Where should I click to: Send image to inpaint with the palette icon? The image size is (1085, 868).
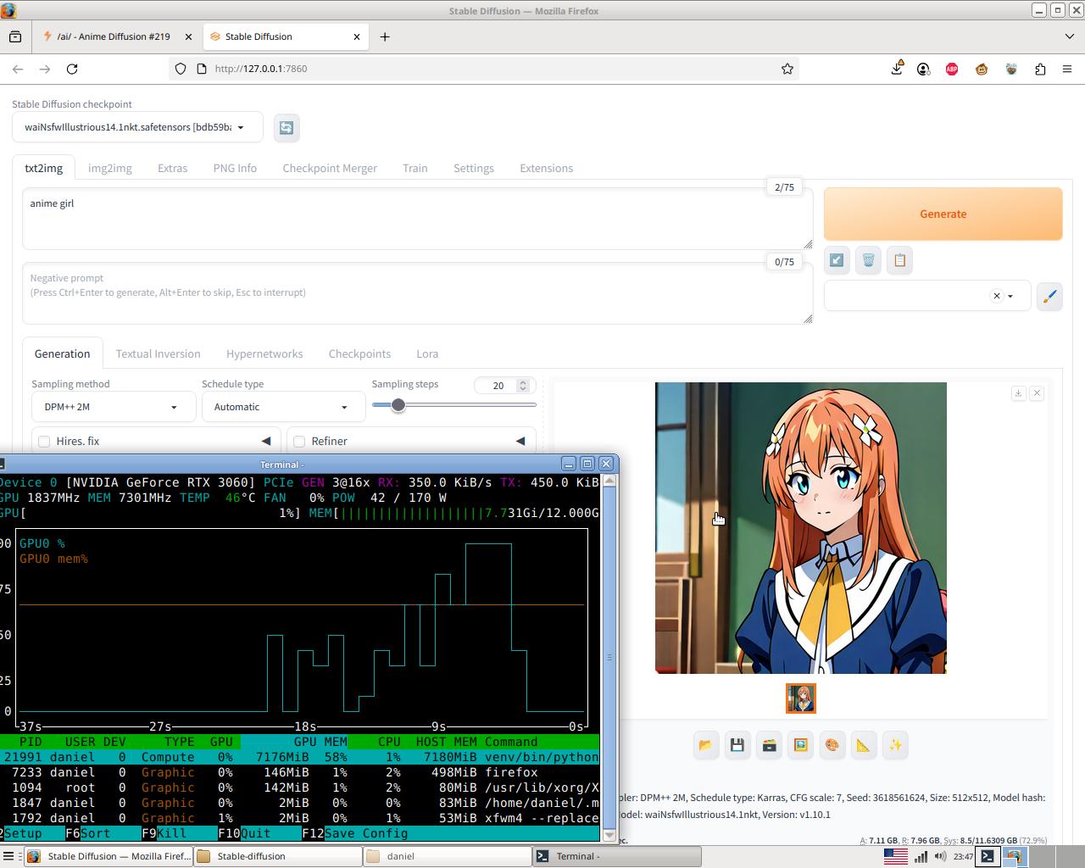[x=832, y=745]
